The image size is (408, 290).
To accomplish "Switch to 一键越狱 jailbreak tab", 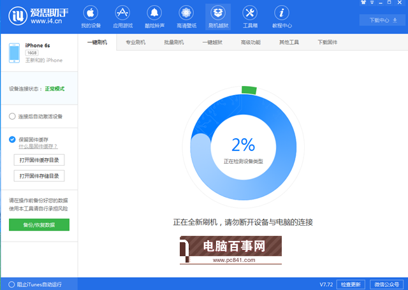I will (x=212, y=42).
